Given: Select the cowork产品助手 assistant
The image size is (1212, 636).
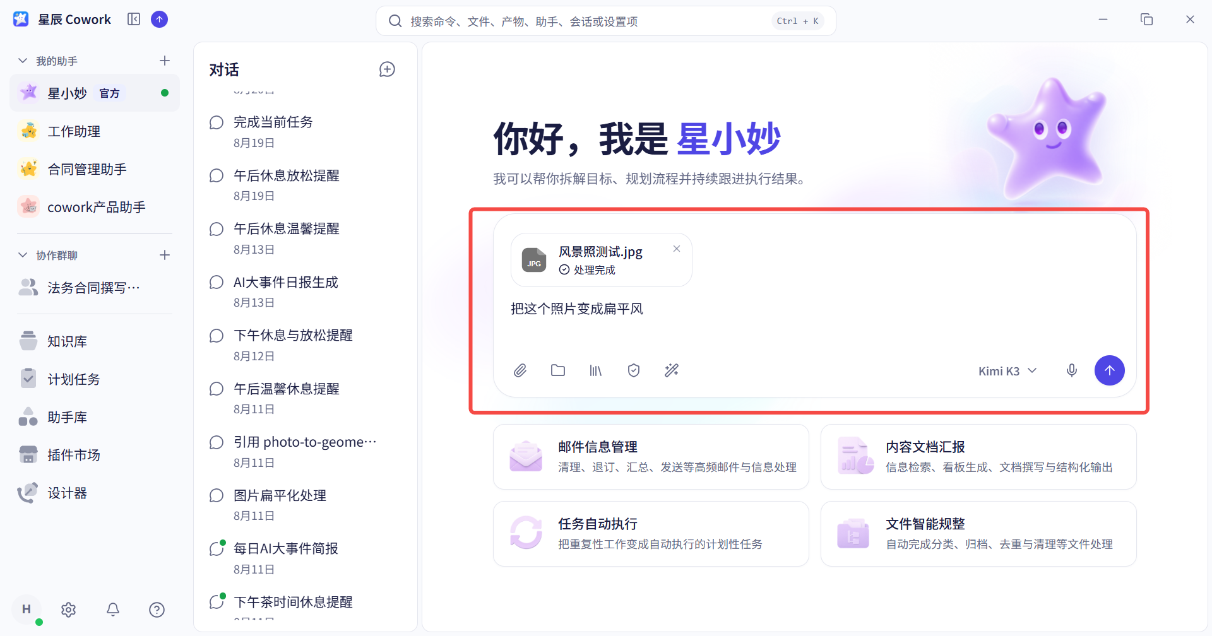Looking at the screenshot, I should click(95, 207).
